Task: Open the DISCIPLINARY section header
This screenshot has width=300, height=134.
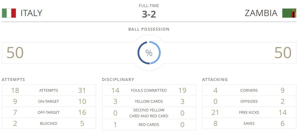Action: (x=118, y=80)
